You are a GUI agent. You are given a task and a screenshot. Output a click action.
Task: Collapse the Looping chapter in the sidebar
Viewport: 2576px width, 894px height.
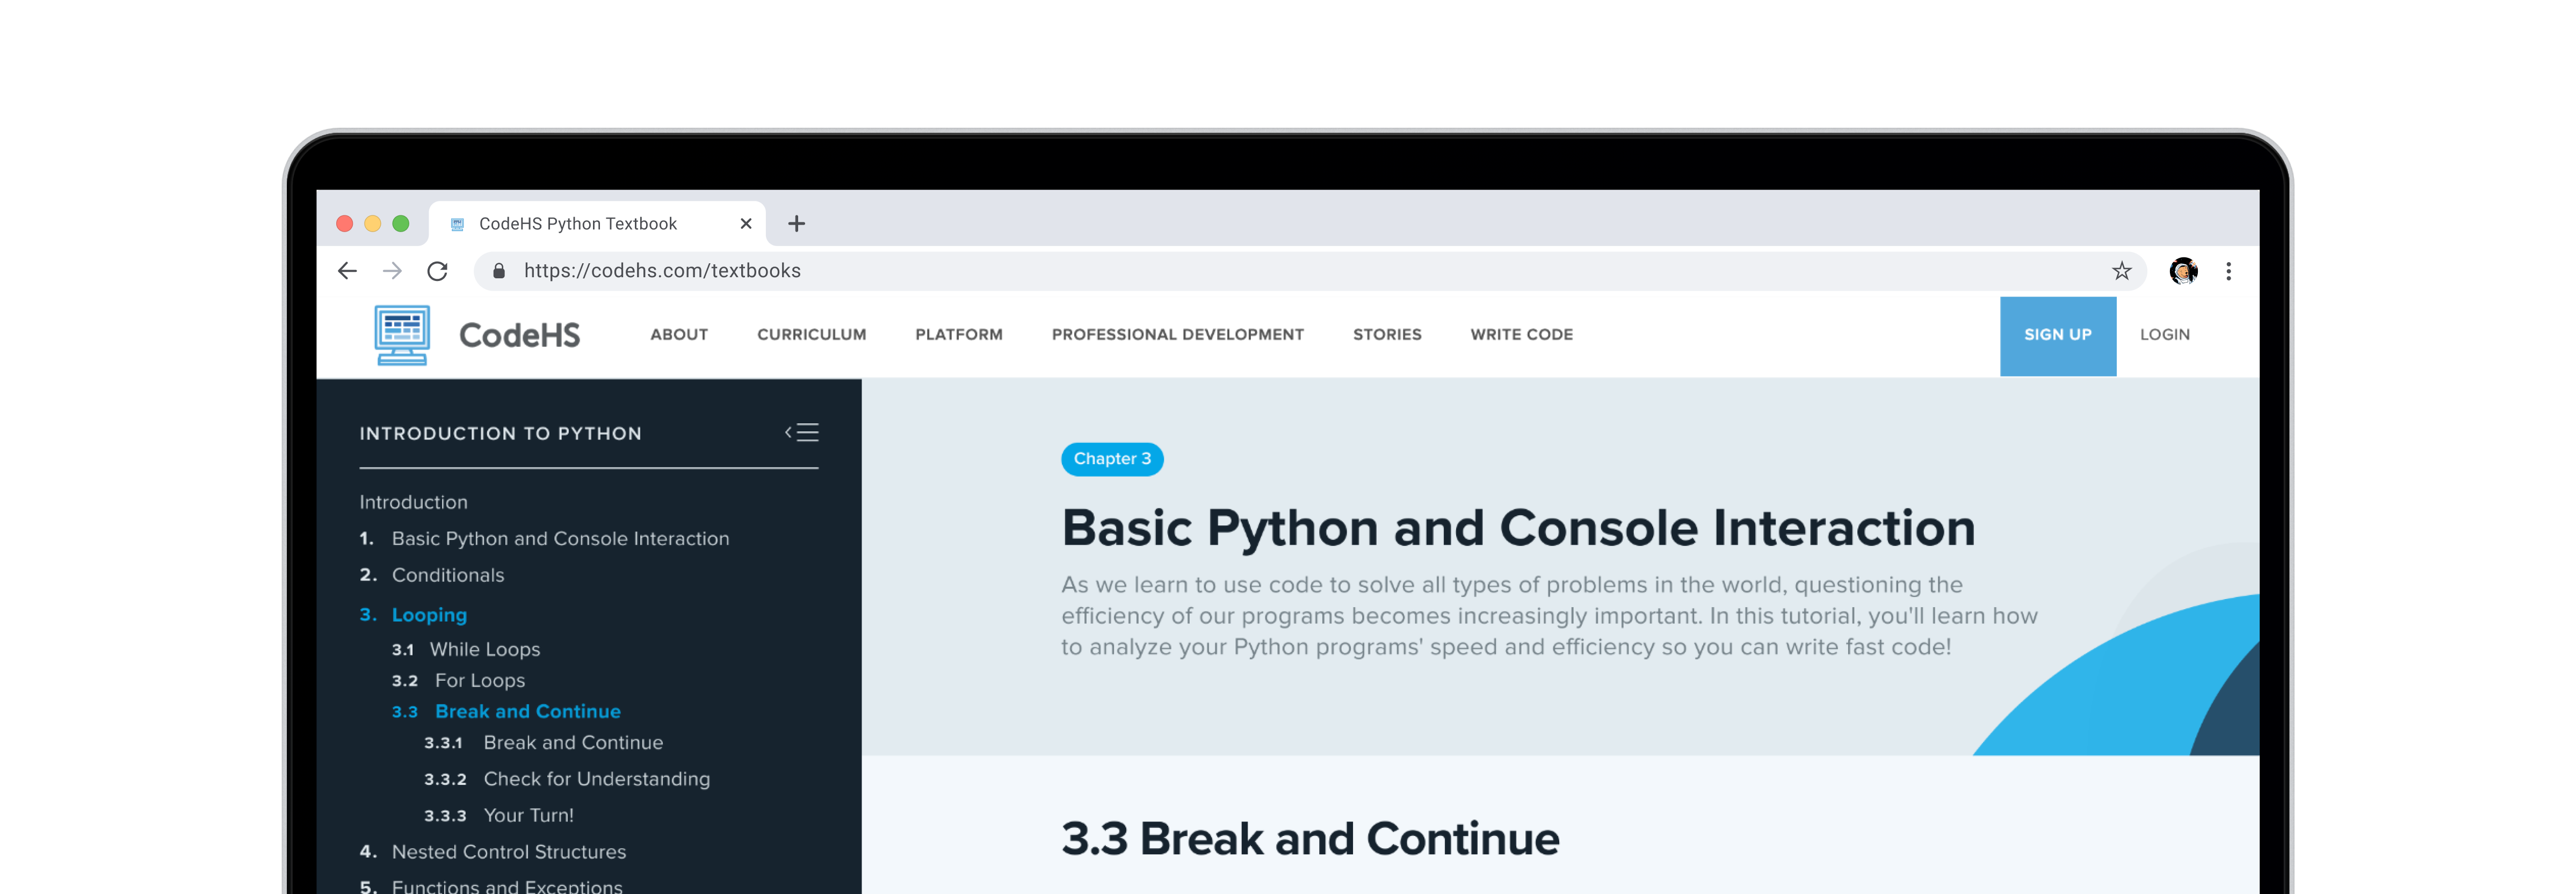428,615
